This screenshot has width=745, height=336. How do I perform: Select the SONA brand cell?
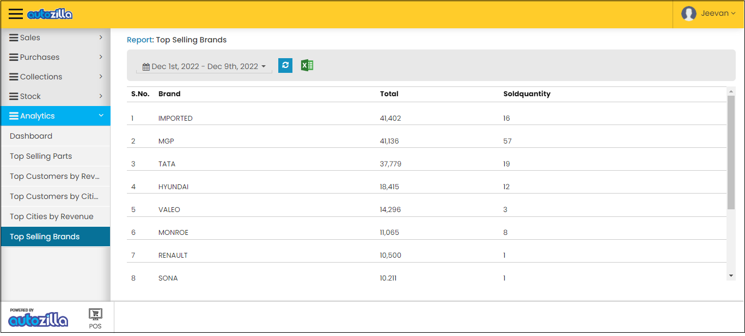pos(168,278)
